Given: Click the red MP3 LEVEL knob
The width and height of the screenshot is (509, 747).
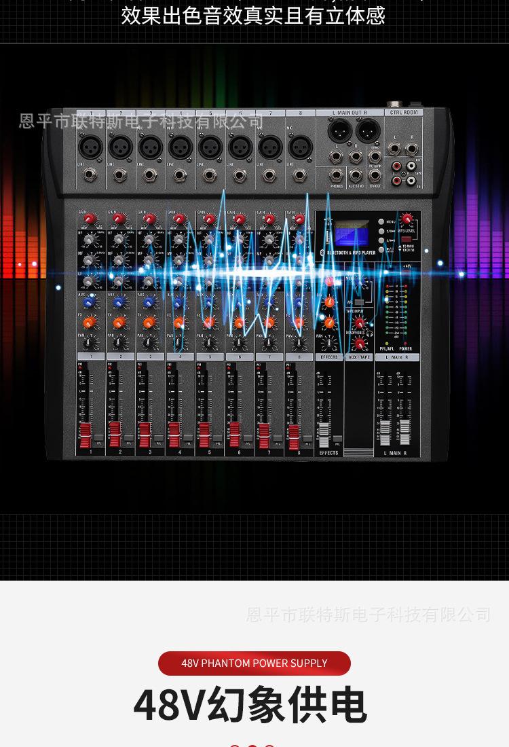Looking at the screenshot, I should [407, 219].
